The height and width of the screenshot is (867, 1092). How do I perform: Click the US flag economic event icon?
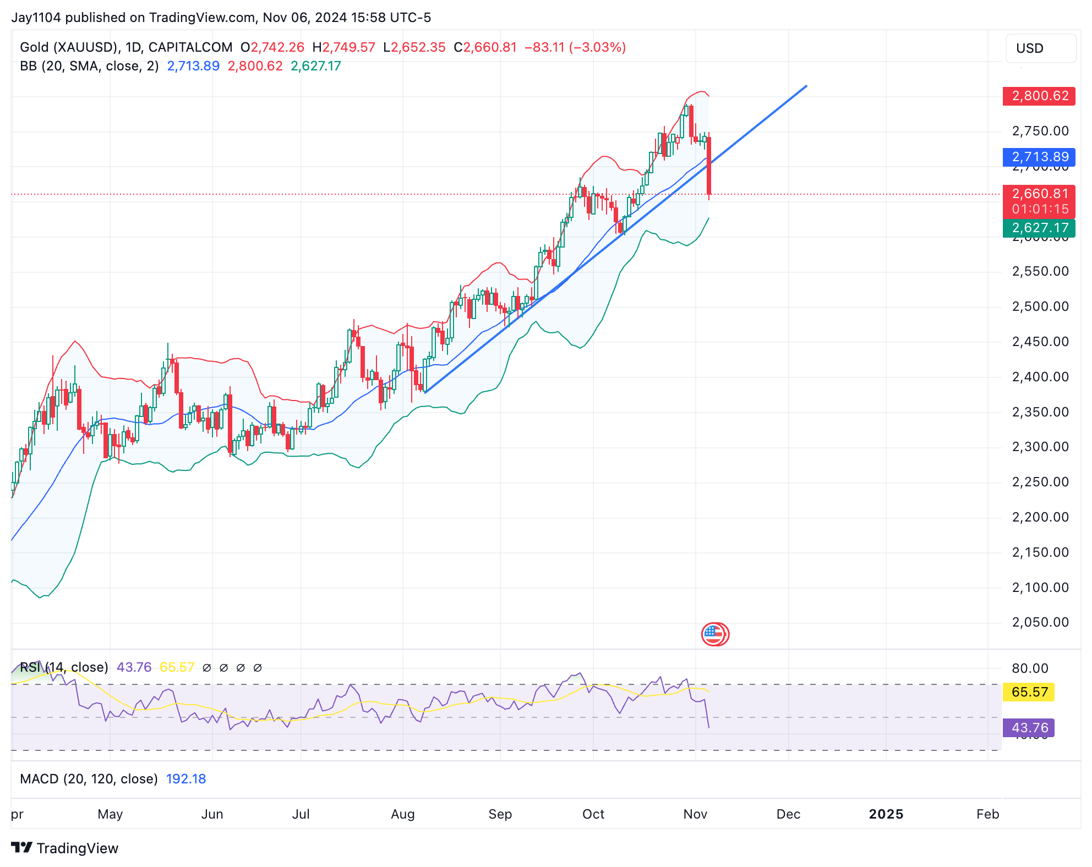(x=714, y=634)
